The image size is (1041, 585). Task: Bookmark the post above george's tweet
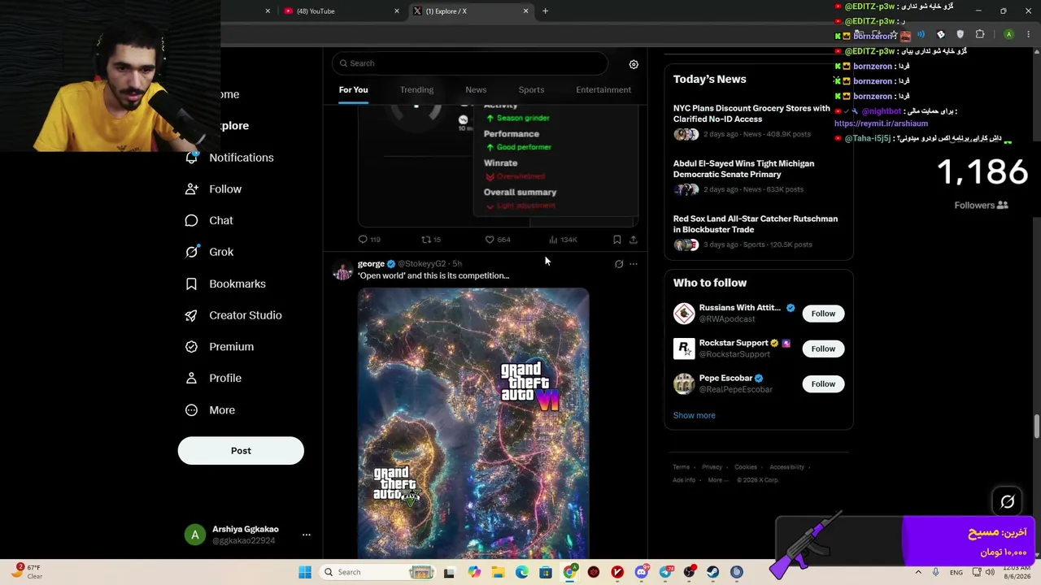pyautogui.click(x=617, y=240)
